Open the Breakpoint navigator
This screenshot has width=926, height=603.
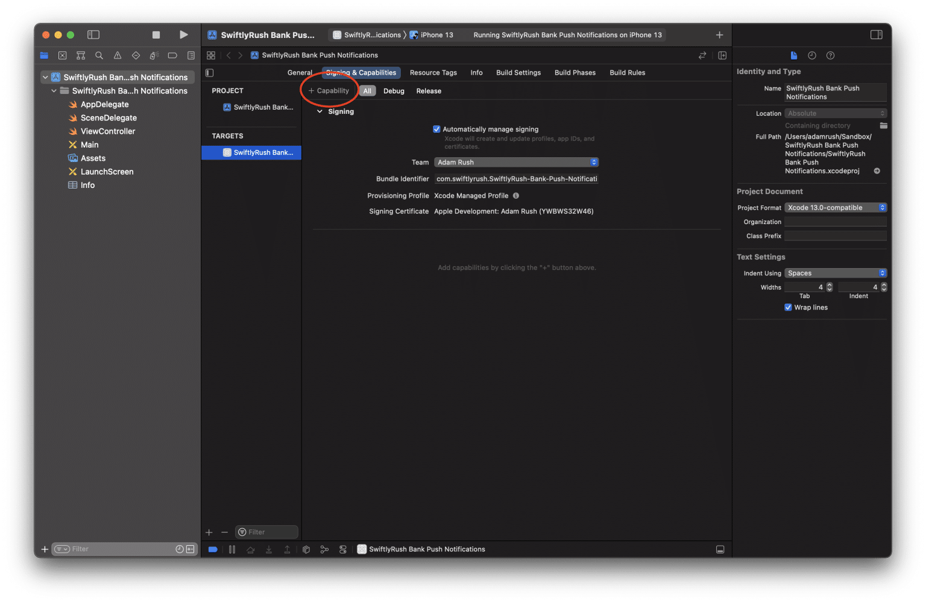point(172,55)
